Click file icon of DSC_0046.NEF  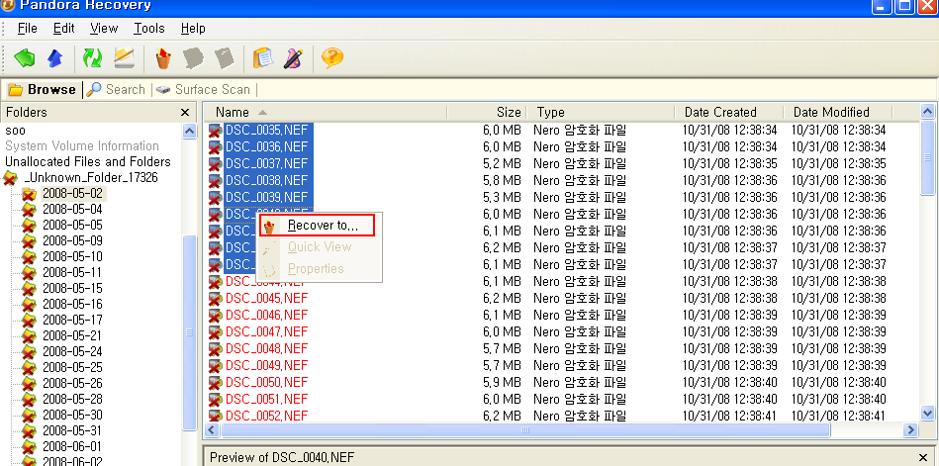pyautogui.click(x=215, y=315)
